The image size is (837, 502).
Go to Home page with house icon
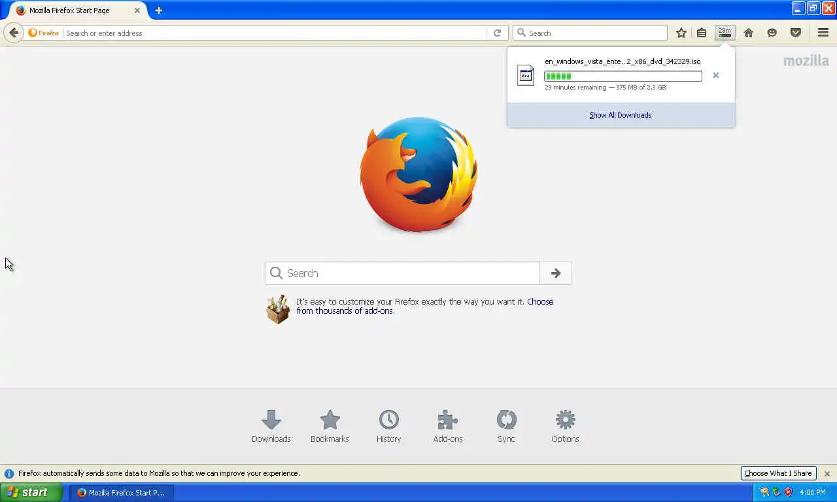pyautogui.click(x=749, y=33)
